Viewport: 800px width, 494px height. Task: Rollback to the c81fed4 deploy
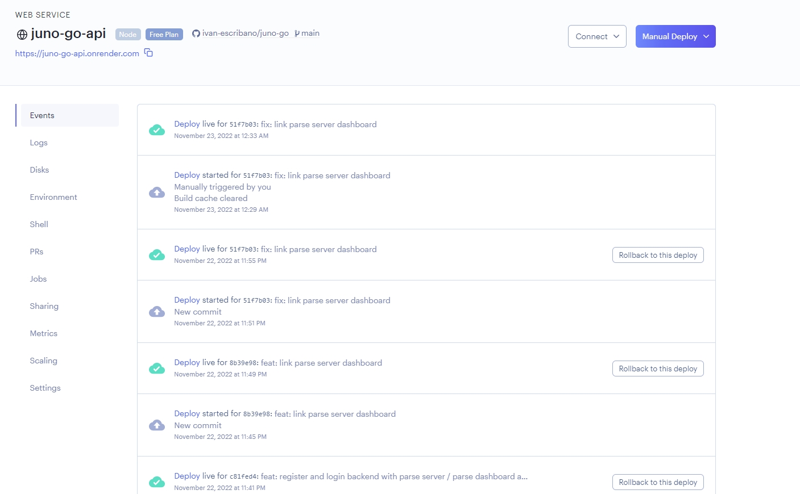tap(658, 482)
